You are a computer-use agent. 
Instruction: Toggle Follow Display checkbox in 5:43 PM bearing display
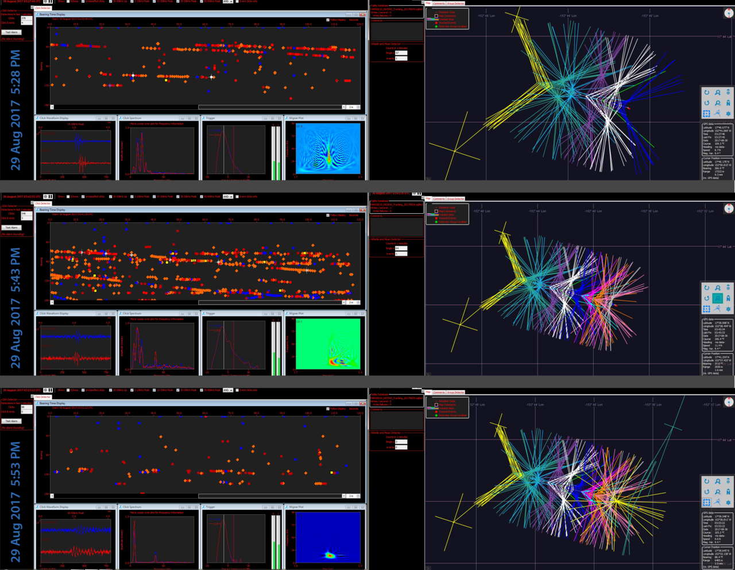pos(328,215)
